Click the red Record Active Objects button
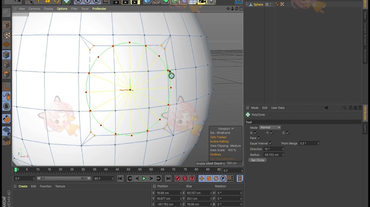The width and height of the screenshot is (370, 207). [178, 178]
